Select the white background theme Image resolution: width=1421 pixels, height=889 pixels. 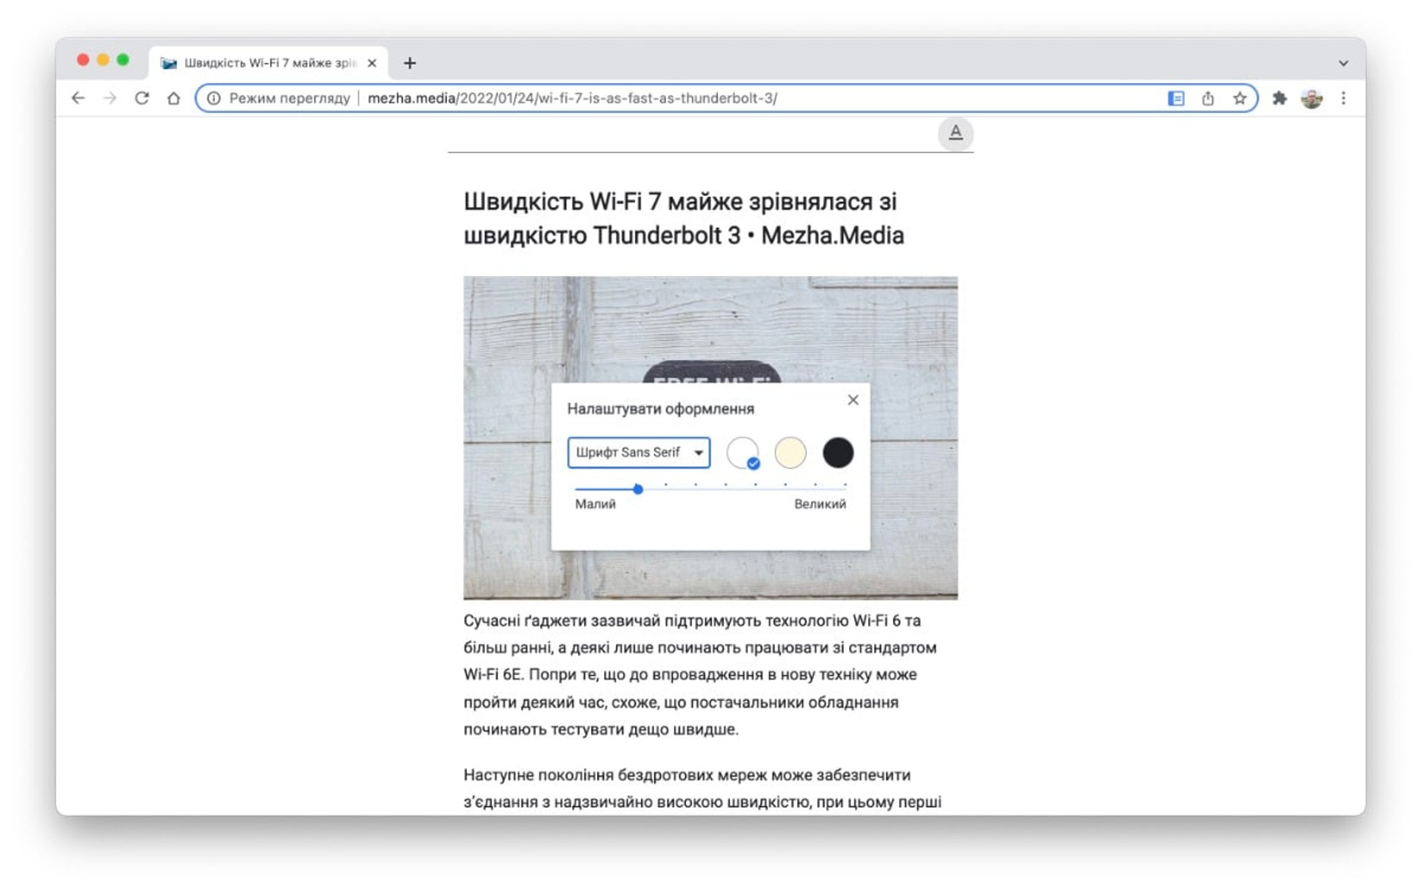pos(742,453)
